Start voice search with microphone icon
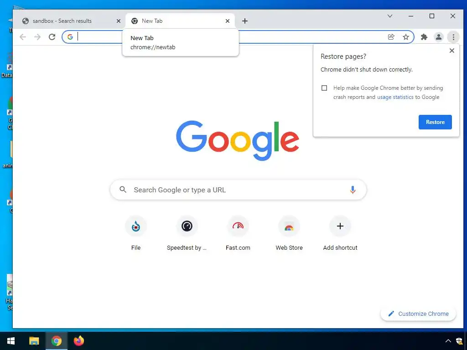This screenshot has height=350, width=467. point(353,190)
